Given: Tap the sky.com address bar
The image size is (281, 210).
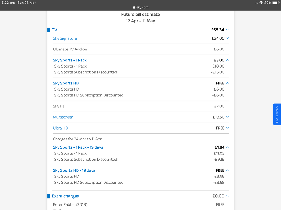Looking at the screenshot, I should pos(140,8).
